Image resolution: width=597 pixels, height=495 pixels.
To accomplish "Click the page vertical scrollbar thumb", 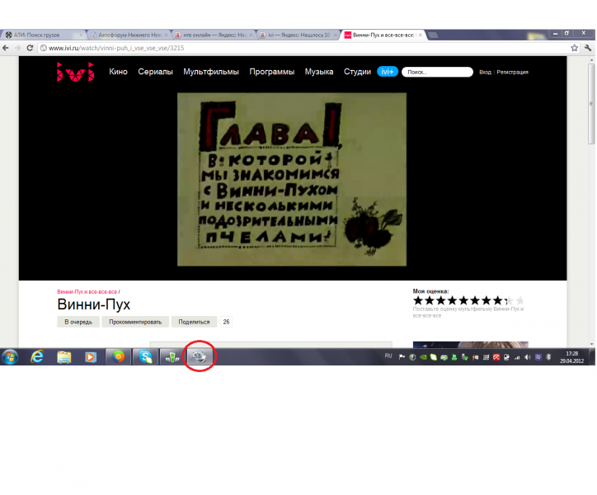I will click(591, 104).
